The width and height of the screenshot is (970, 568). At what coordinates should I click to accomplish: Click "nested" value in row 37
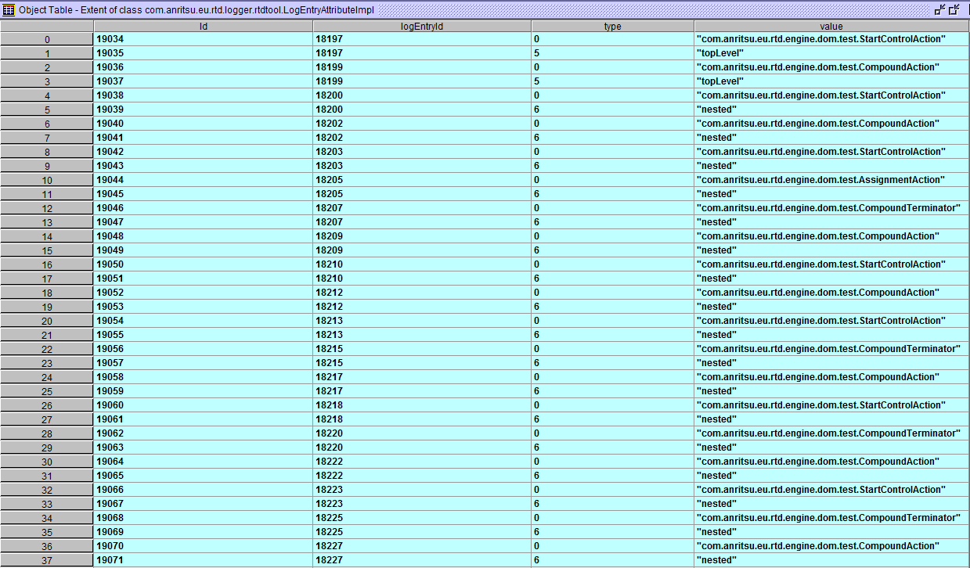coord(831,560)
